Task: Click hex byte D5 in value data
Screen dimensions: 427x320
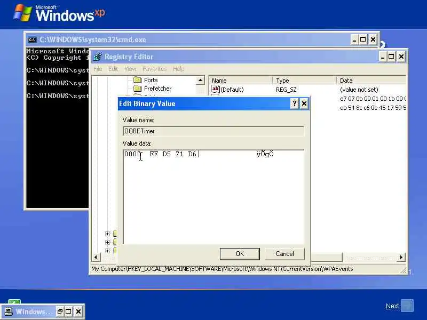Action: 167,154
